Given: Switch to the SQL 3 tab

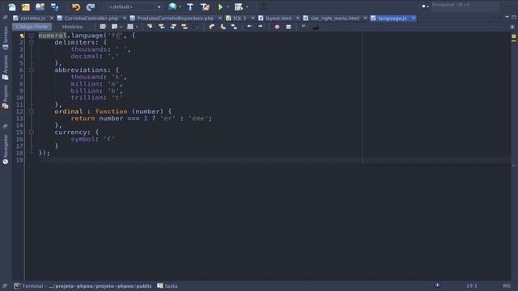Looking at the screenshot, I should [x=240, y=18].
